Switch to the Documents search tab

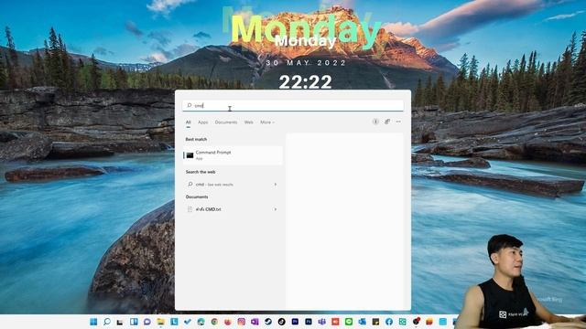(226, 122)
